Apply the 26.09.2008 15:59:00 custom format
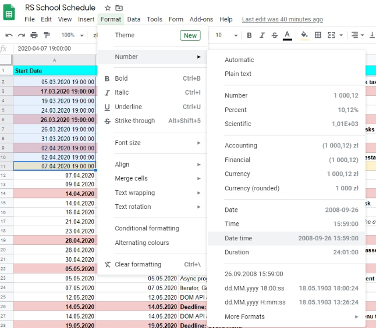 click(286, 274)
